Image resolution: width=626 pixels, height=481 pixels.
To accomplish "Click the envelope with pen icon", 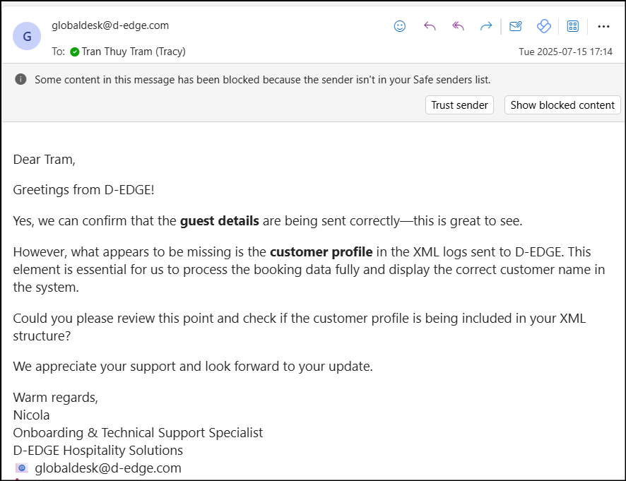I will [x=516, y=26].
